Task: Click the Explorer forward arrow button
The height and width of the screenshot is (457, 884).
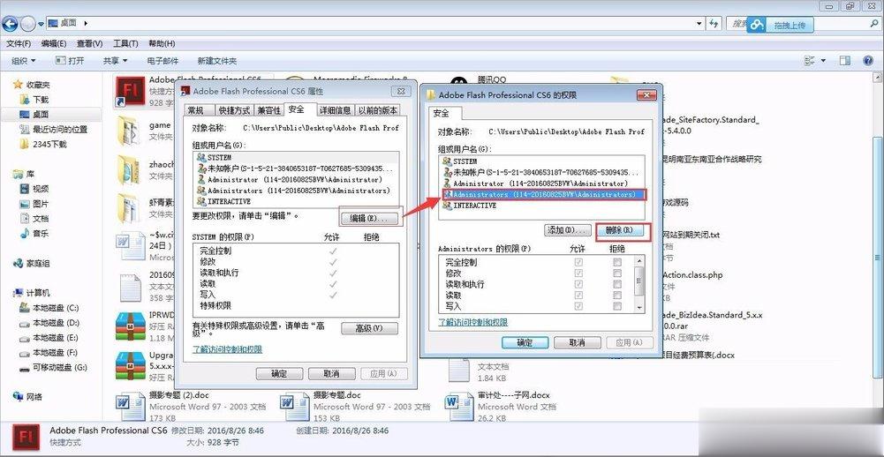Action: (x=27, y=24)
